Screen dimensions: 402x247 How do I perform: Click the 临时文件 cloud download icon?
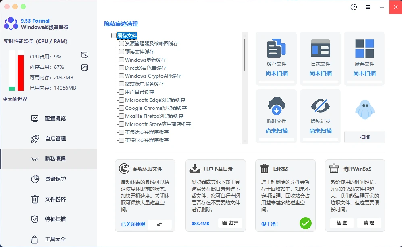tap(276, 106)
